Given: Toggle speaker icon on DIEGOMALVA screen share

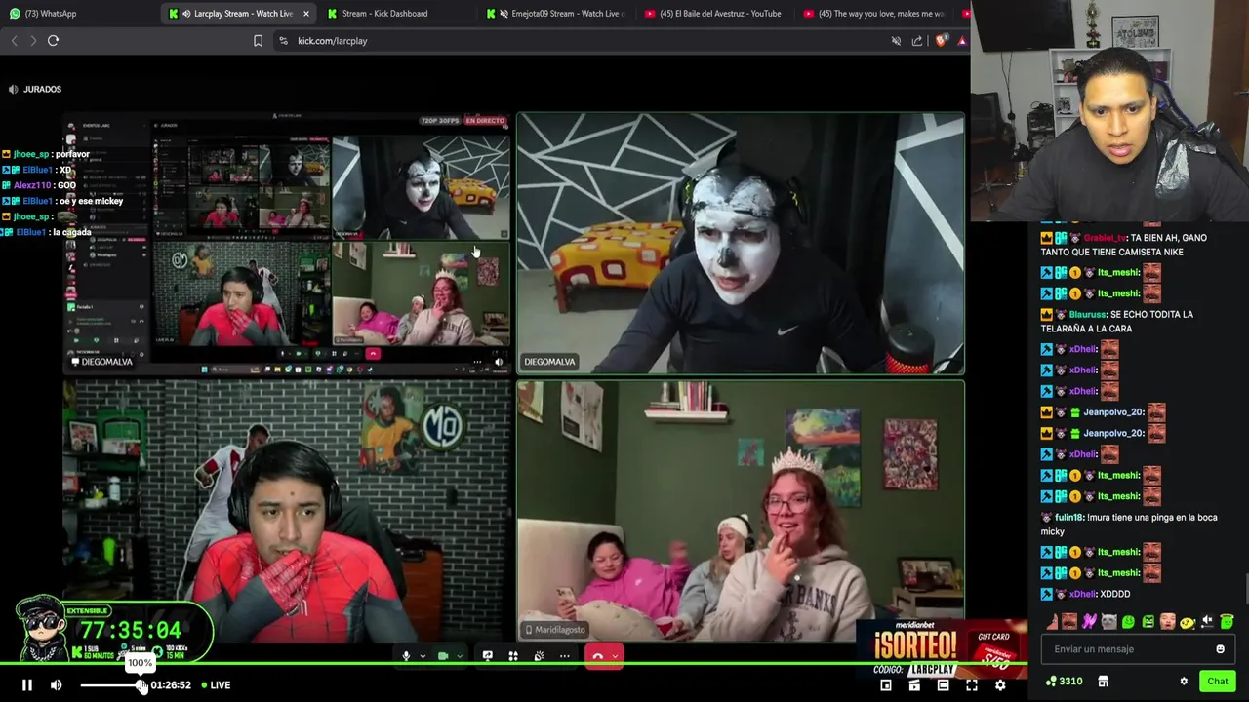Looking at the screenshot, I should [x=499, y=362].
